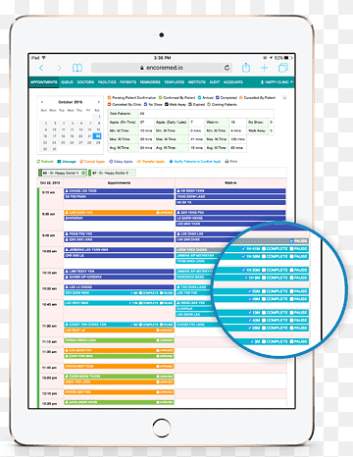Click refresh icon in Doctor 1 tab
The height and width of the screenshot is (457, 353).
tap(83, 173)
